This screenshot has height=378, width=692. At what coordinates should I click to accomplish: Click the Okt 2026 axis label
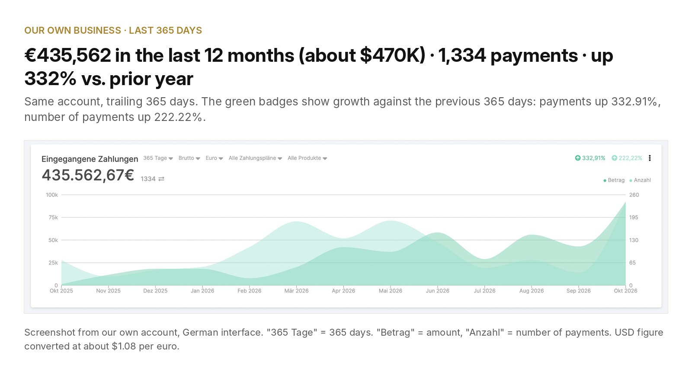point(625,291)
